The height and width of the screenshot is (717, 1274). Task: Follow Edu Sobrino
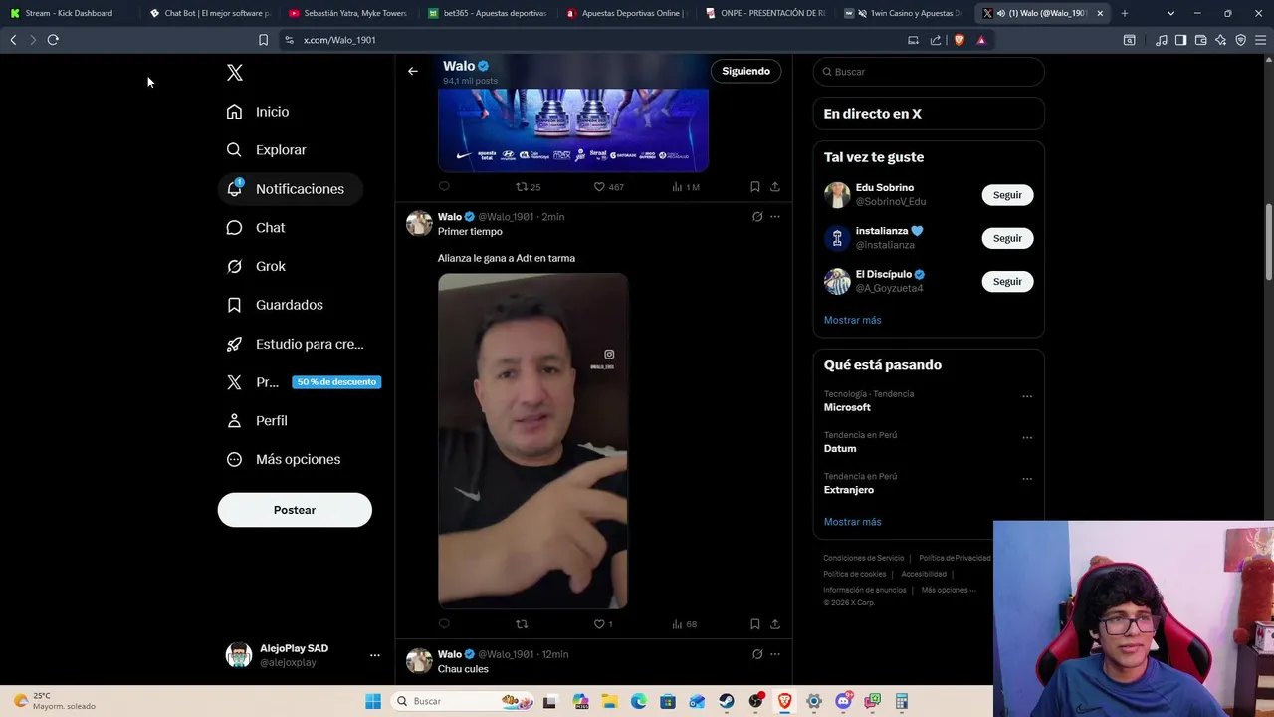pos(1007,195)
